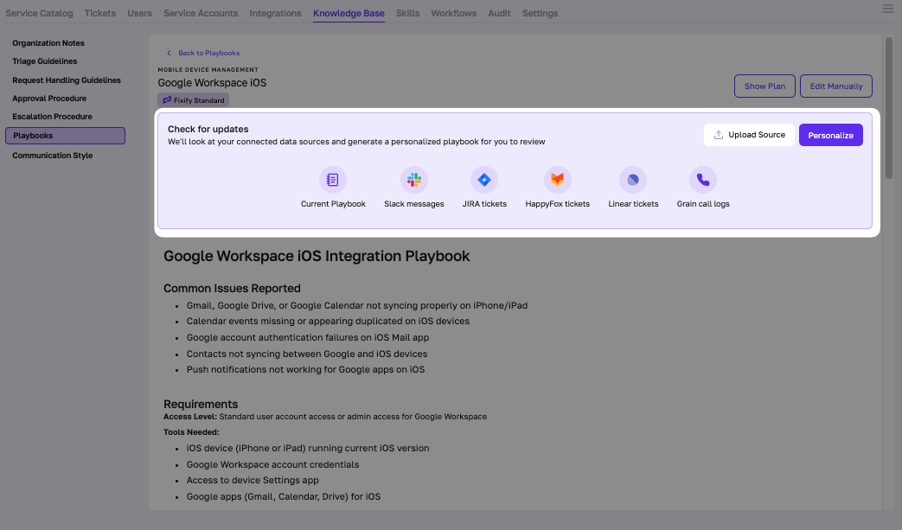Click the Grain call logs icon
This screenshot has height=530, width=902.
703,180
